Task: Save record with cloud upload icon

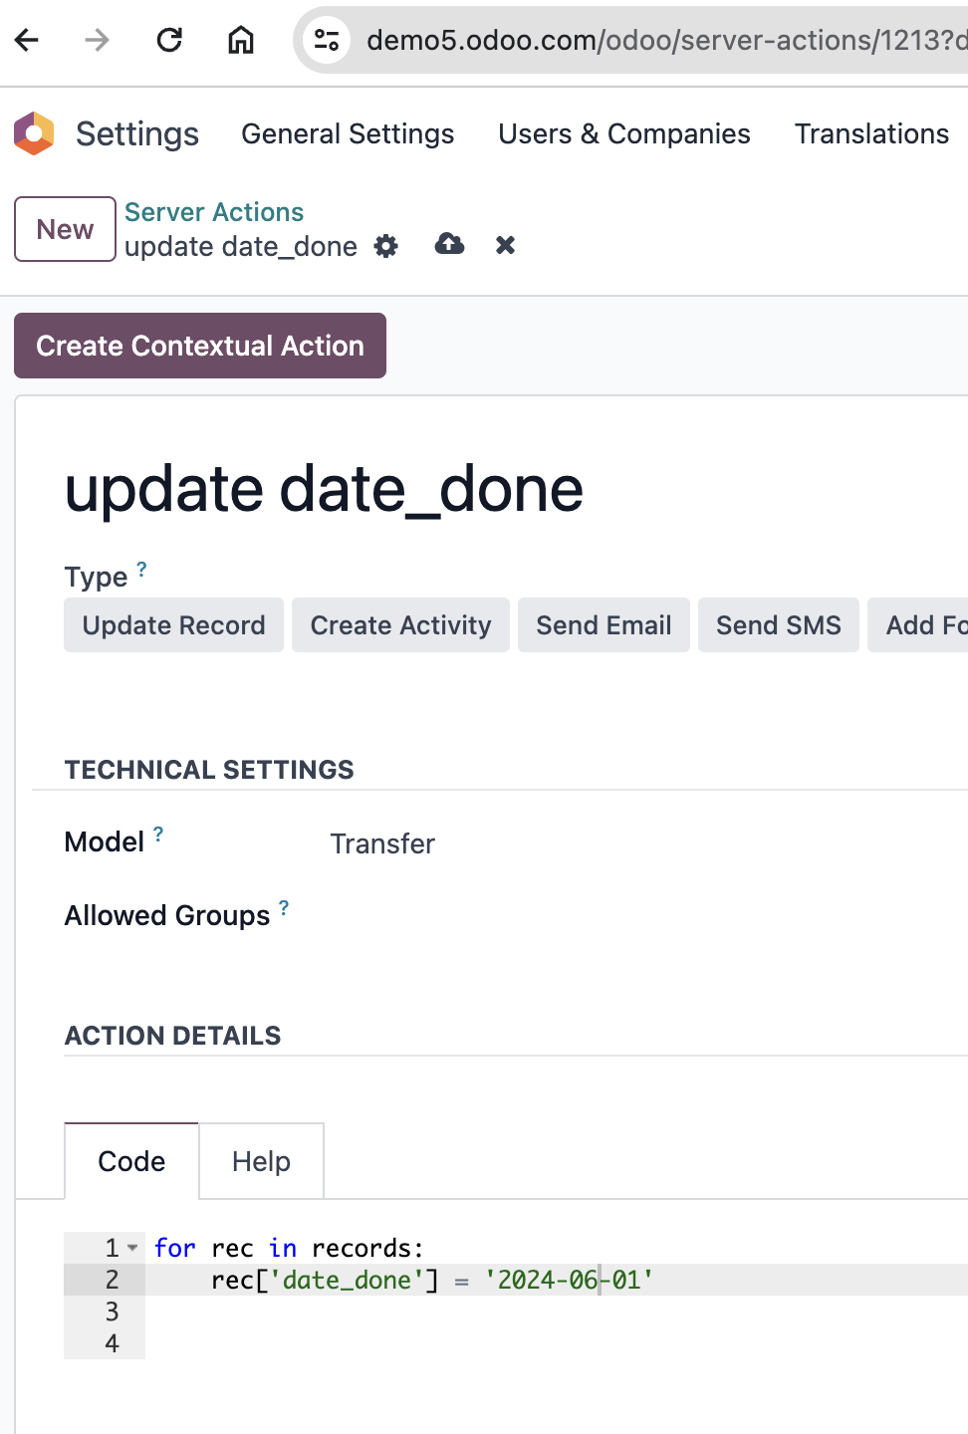Action: 450,244
